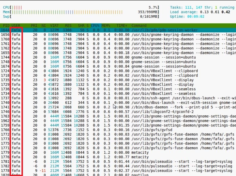This screenshot has height=176, width=236.
Task: Select the ssh-agent process command
Action: click(x=184, y=98)
